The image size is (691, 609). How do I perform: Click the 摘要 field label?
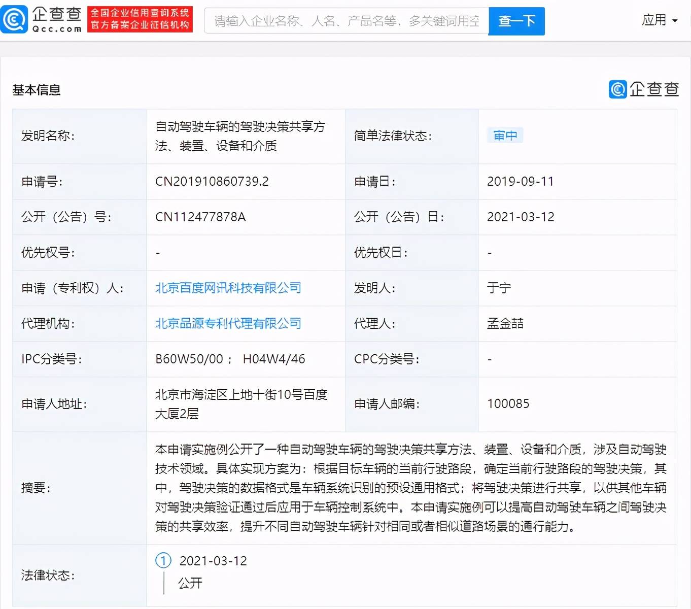36,488
